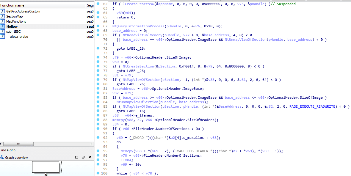Click the segment cell of the SectionMap row
Viewport: 351px width, 176px height.
click(90, 16)
